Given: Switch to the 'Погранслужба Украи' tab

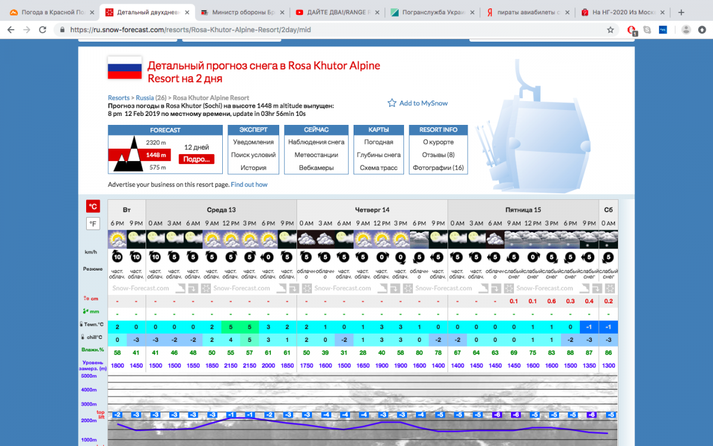Looking at the screenshot, I should [x=432, y=12].
